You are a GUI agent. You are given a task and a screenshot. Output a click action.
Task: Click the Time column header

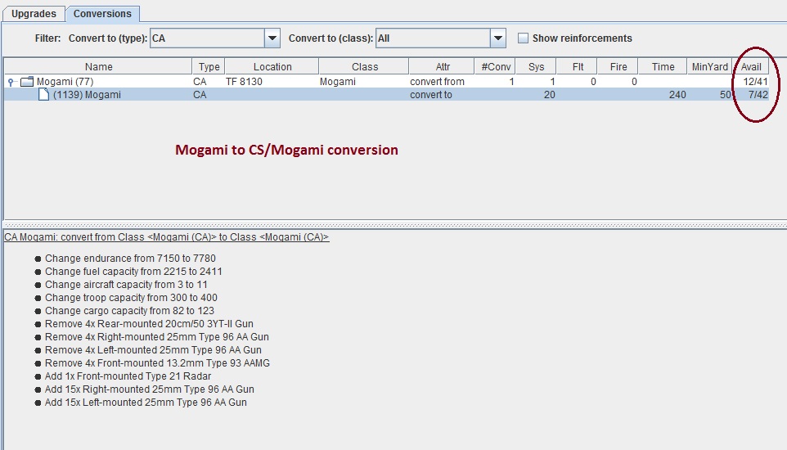663,67
